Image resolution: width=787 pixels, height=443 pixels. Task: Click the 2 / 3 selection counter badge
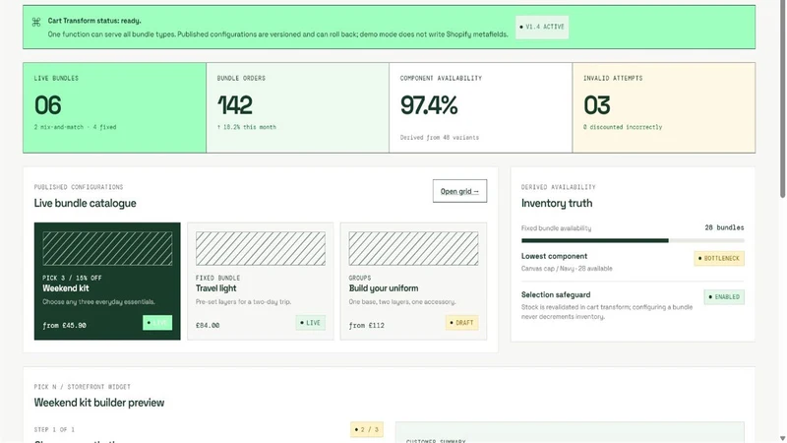tap(367, 429)
